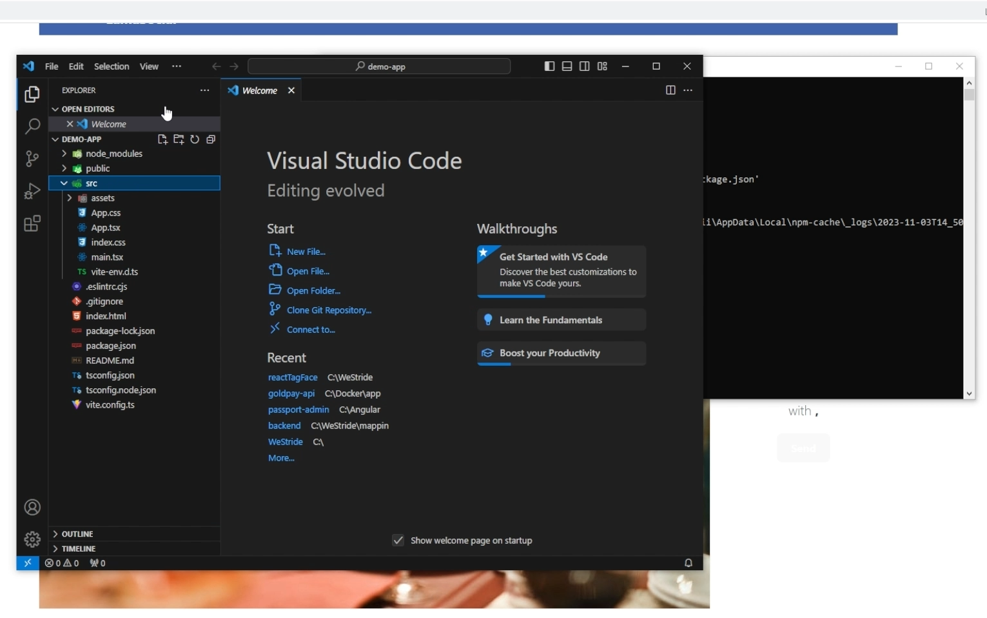Click the Refresh Explorer icon
The width and height of the screenshot is (987, 618).
tap(195, 139)
